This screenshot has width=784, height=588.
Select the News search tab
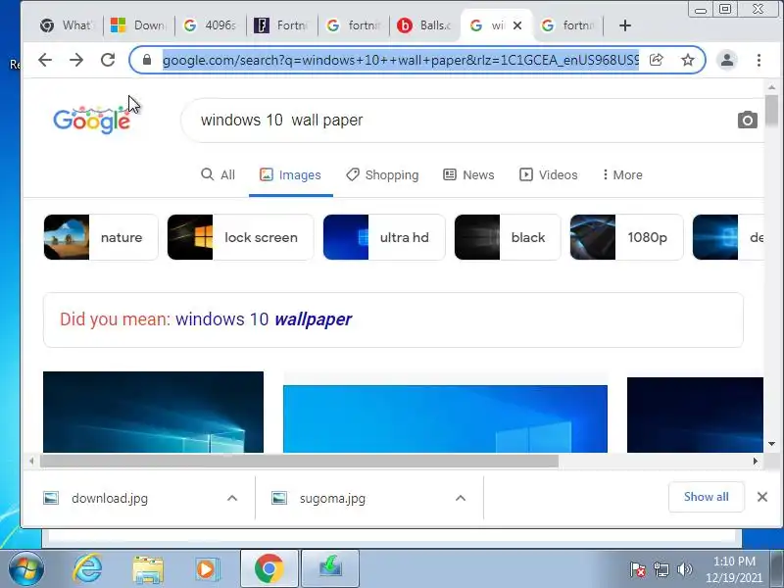(469, 175)
